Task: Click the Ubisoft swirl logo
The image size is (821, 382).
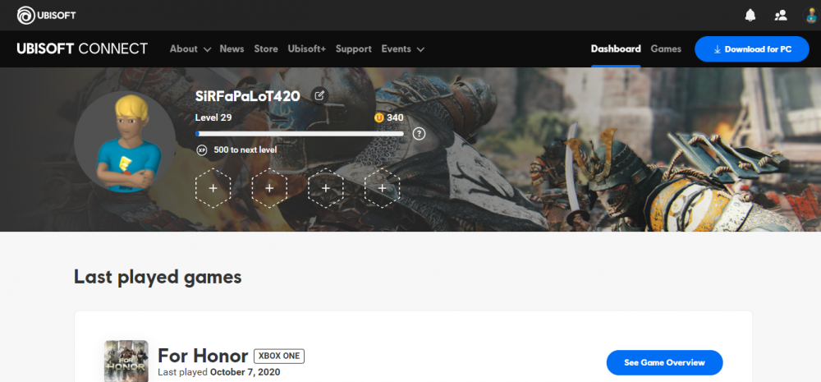Action: point(26,15)
